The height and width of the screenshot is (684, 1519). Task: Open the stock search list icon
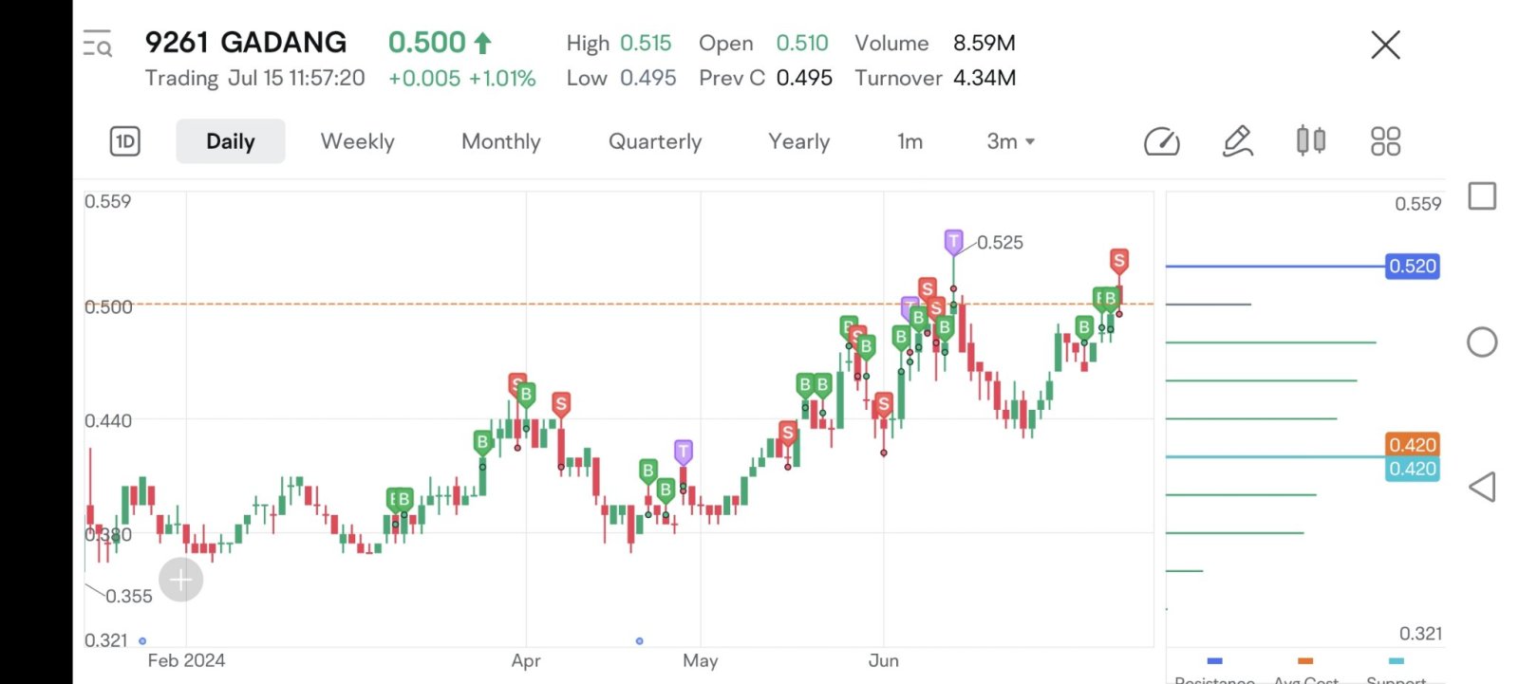click(x=97, y=44)
